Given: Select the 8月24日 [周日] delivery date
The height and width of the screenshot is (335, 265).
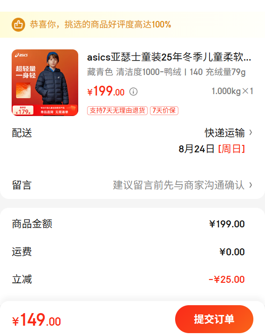Looking at the screenshot, I should click(211, 149).
